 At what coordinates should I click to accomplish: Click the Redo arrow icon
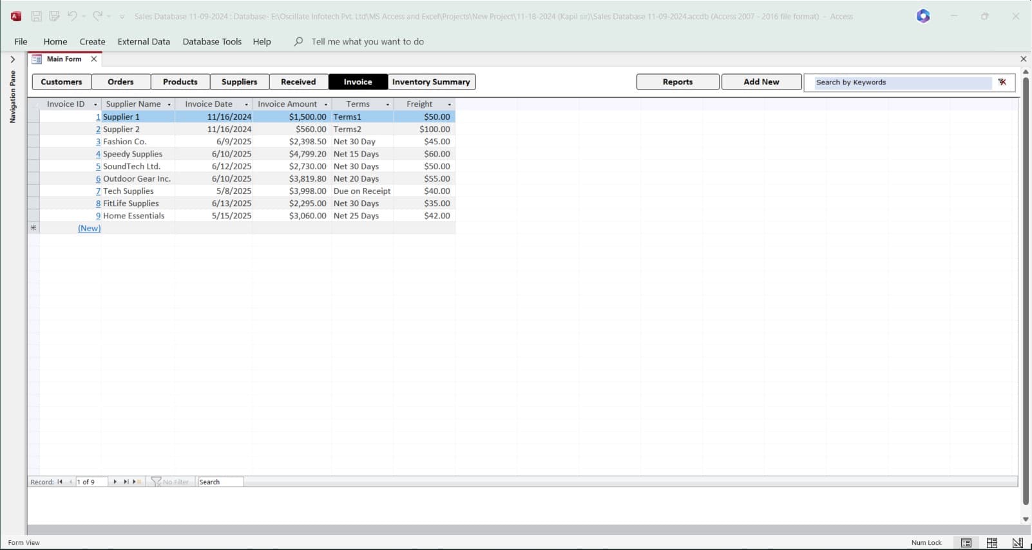pos(97,16)
